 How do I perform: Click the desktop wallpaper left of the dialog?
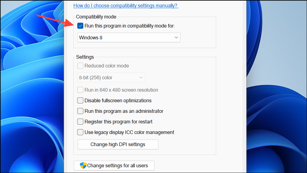coord(30,91)
